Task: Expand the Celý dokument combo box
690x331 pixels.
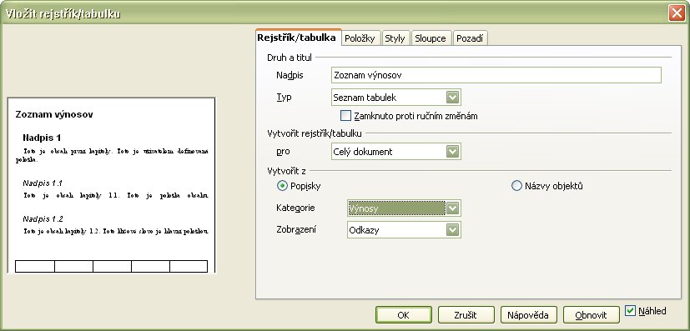Action: tap(453, 152)
